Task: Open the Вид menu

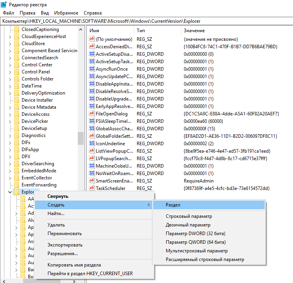Action: (45, 13)
